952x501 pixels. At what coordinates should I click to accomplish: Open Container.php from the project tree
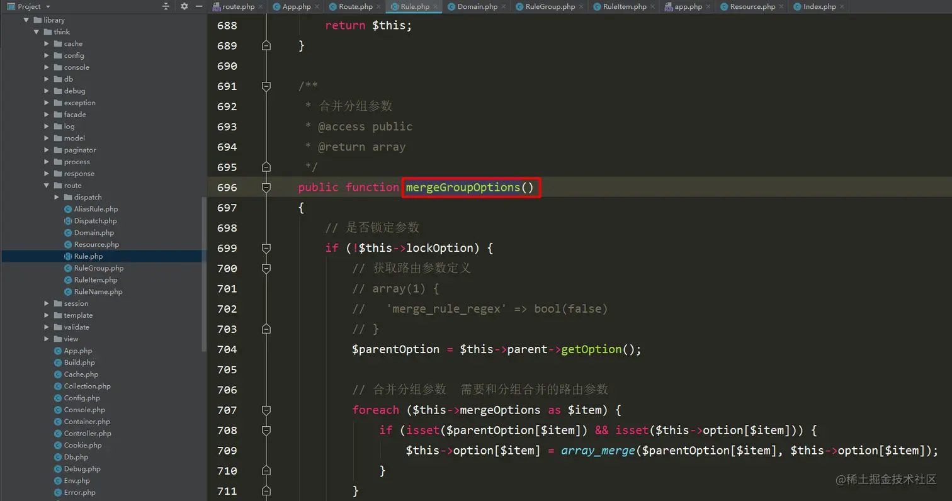coord(82,422)
